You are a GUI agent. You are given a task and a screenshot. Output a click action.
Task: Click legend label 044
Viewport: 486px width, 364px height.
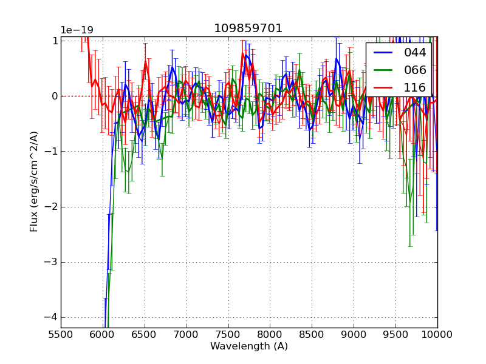coord(415,52)
